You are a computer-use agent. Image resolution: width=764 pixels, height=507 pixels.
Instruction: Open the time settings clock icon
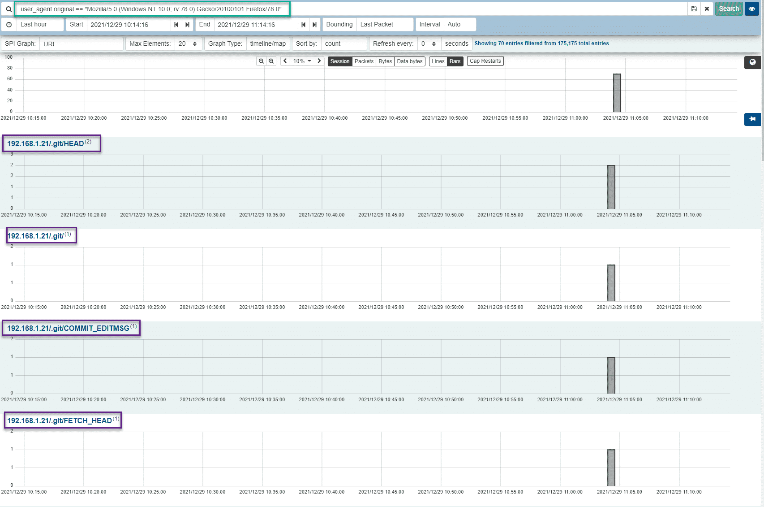9,25
